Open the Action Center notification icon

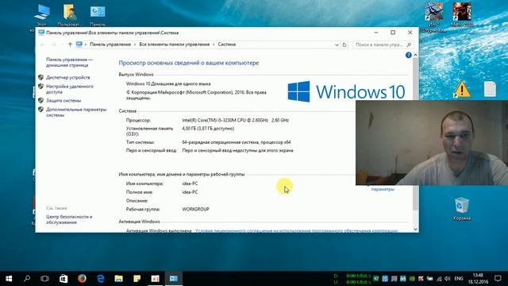pyautogui.click(x=498, y=279)
